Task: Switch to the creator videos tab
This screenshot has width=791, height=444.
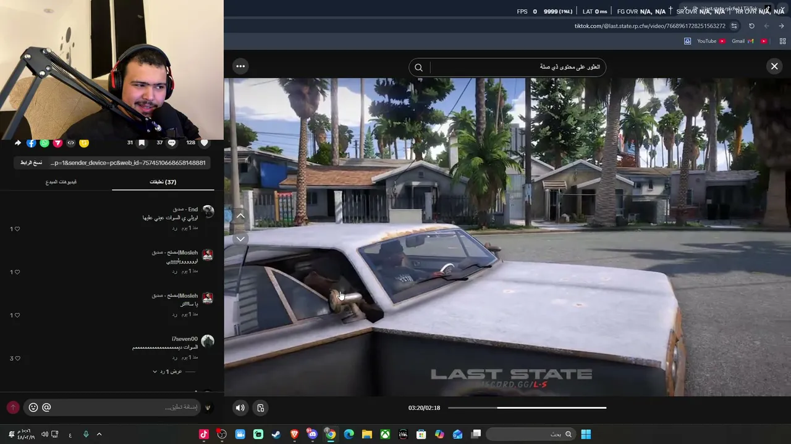Action: 61,182
